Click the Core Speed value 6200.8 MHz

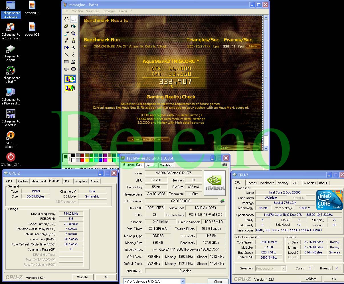[269, 242]
